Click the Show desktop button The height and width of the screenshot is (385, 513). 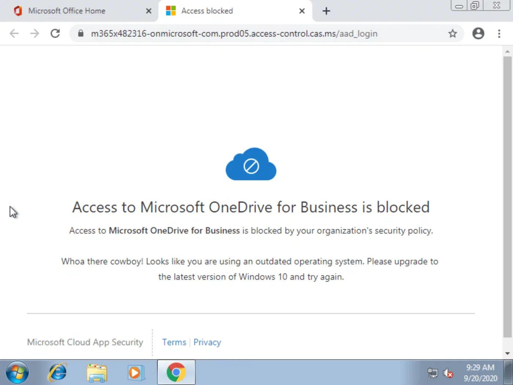click(509, 373)
